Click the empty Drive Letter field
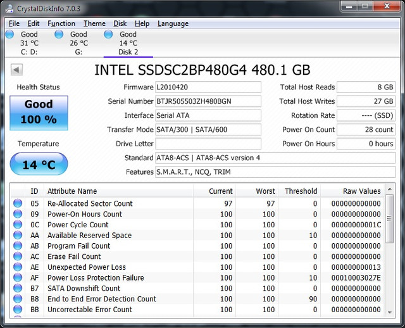This screenshot has width=405, height=328. click(208, 144)
